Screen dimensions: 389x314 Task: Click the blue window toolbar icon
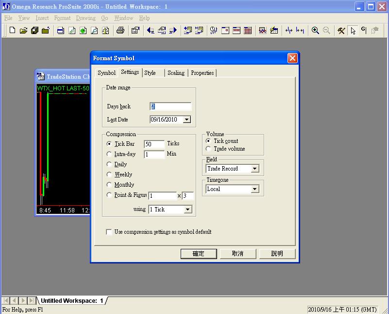click(61, 30)
